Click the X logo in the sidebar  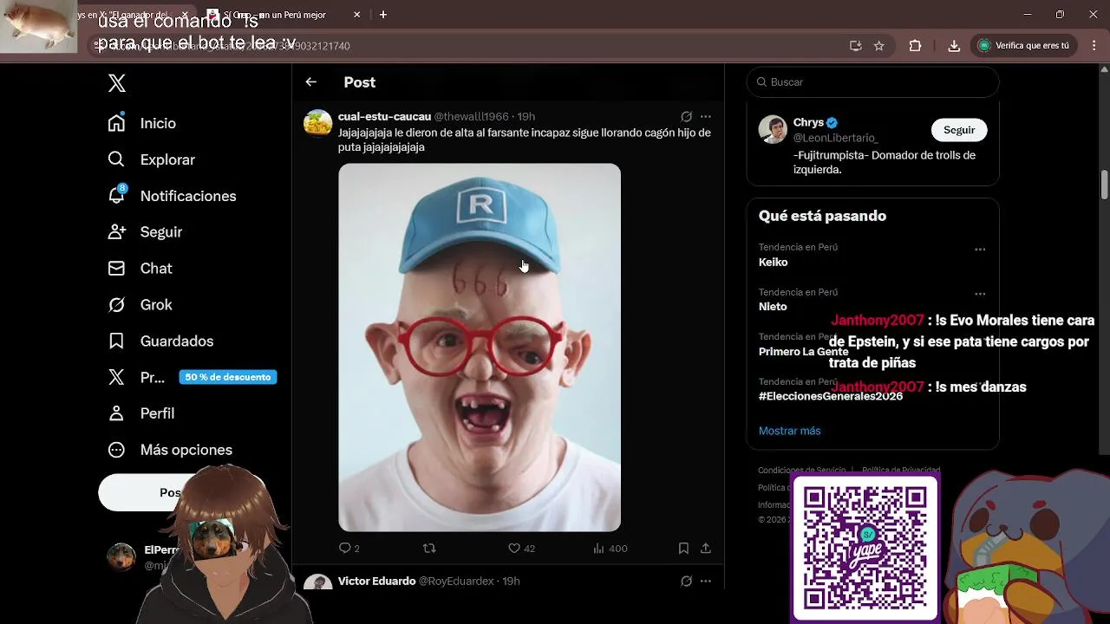(x=117, y=83)
